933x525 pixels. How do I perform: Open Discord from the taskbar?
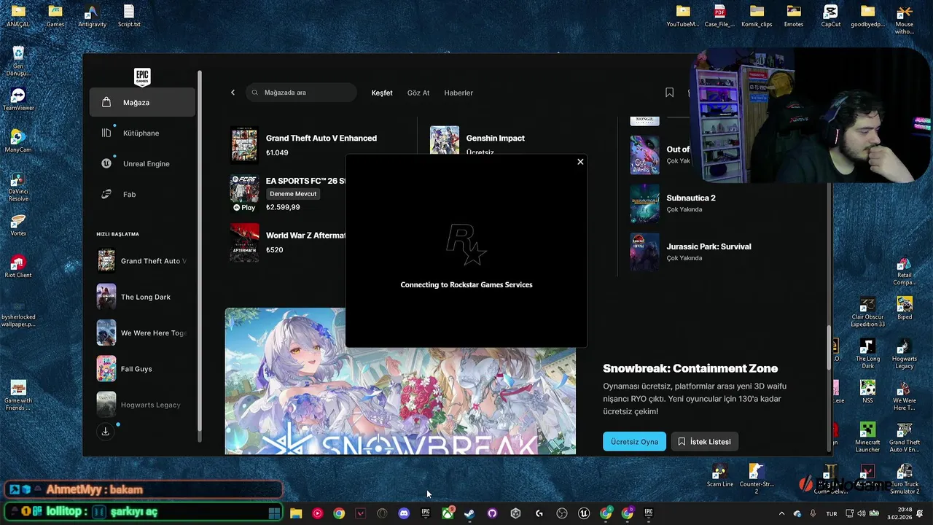(404, 513)
